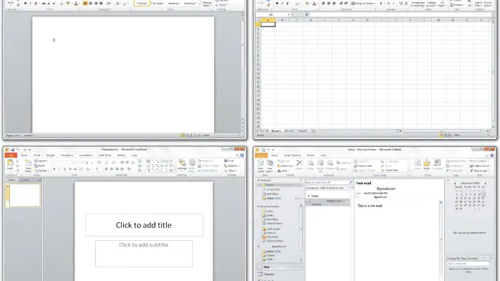Select slide 1 thumbnail in PowerPoint
Image resolution: width=500 pixels, height=281 pixels.
[x=25, y=196]
